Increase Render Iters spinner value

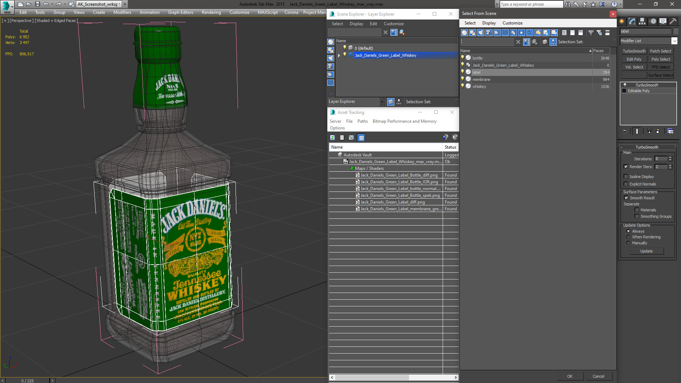pos(670,165)
